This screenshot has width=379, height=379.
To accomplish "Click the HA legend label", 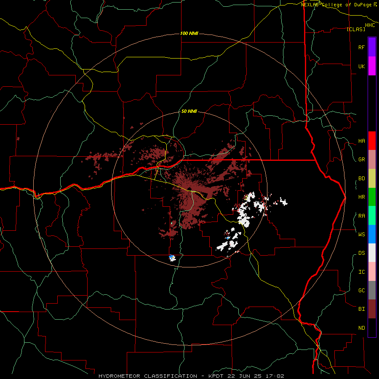I will coord(361,141).
